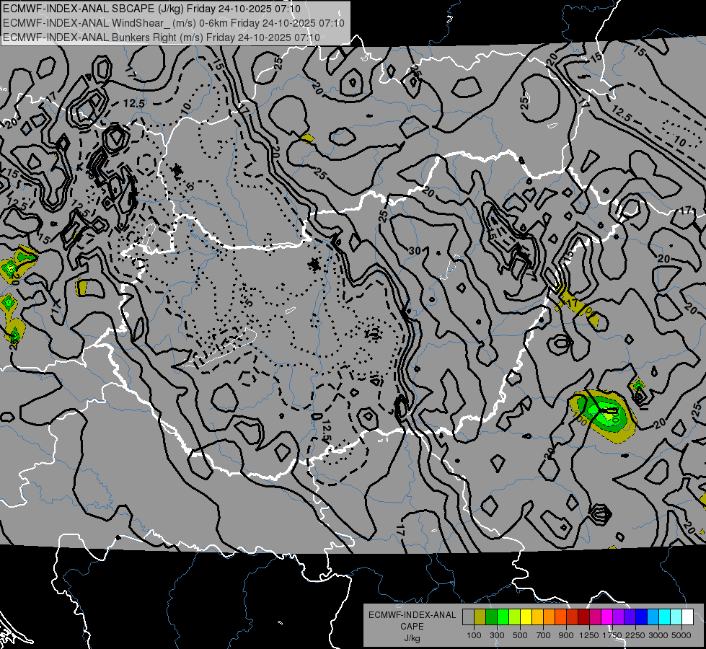Click the bright green legend swatch
Image resolution: width=706 pixels, height=649 pixels.
503,617
